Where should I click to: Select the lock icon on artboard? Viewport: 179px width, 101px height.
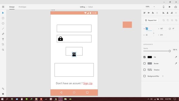click(x=60, y=39)
